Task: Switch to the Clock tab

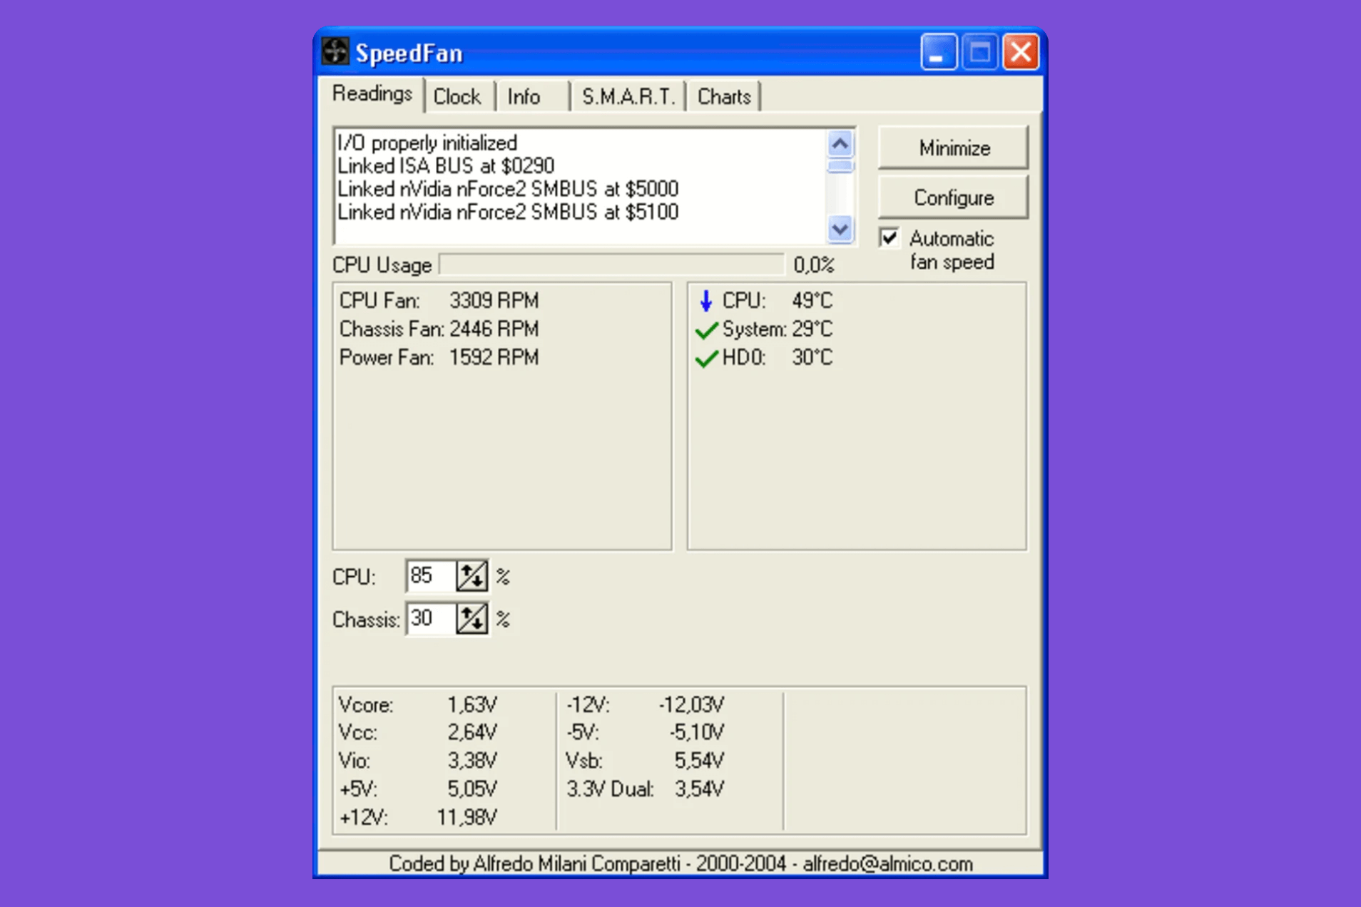Action: pos(457,97)
